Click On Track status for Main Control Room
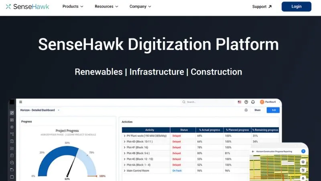 point(177,171)
